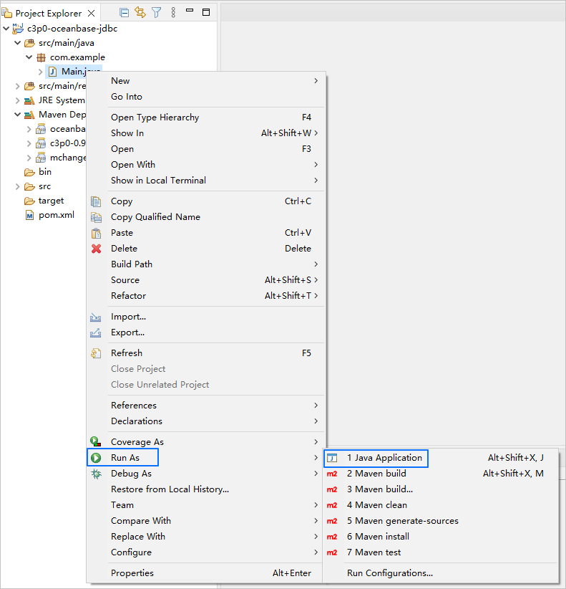Toggle Link with Editor icon

pos(140,13)
